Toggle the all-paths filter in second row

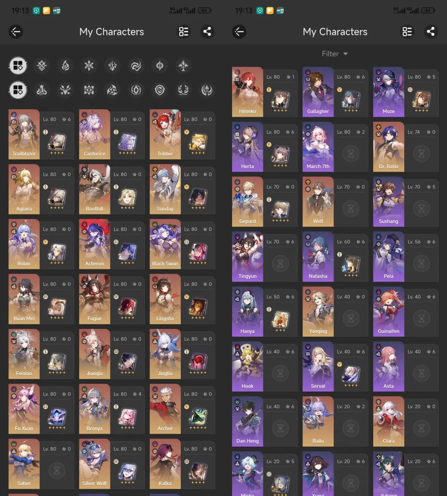(x=18, y=90)
